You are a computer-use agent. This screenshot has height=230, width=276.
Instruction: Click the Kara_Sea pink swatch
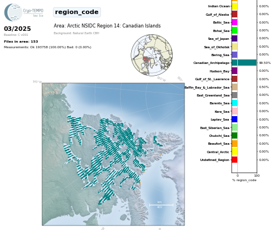[234, 111]
